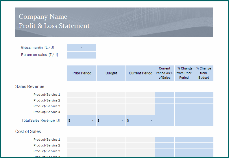Click % of Sales cell for Cost of Sales Product/Service 1

coord(165,140)
